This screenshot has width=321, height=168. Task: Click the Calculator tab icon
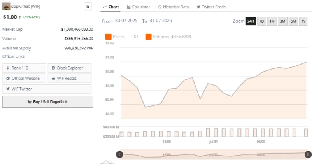pos(128,7)
